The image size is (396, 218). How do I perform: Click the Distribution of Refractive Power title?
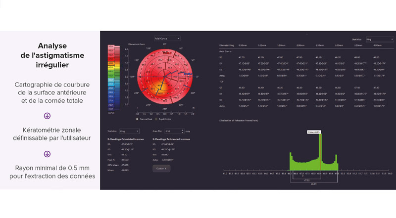click(x=239, y=121)
